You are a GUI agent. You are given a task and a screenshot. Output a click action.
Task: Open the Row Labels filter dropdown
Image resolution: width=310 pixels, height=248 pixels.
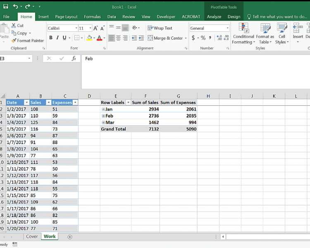[x=128, y=103]
